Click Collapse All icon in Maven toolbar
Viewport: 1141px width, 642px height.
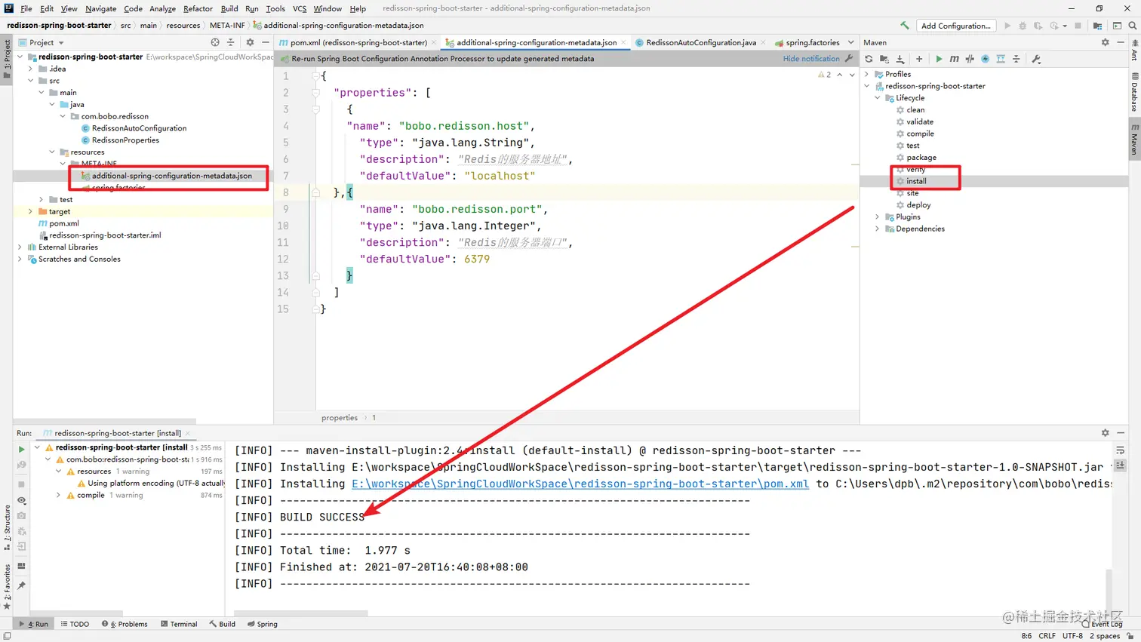tap(1016, 59)
